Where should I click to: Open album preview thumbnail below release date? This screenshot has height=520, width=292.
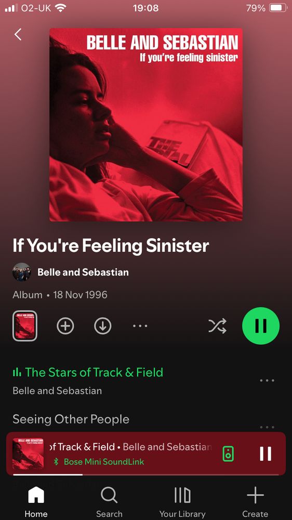(x=25, y=326)
